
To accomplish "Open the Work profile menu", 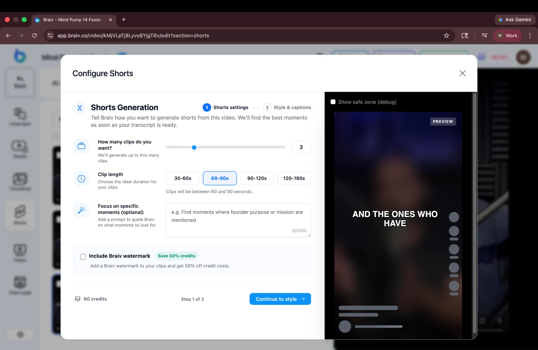I will coord(507,35).
